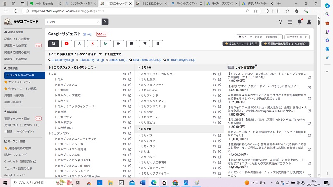
Task: Open サジェストキーワード in sidebar
Action: pyautogui.click(x=25, y=75)
